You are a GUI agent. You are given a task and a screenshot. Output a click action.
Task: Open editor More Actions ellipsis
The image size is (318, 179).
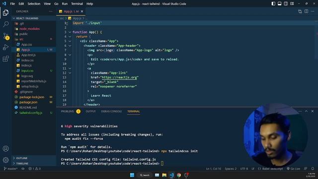pos(313,11)
